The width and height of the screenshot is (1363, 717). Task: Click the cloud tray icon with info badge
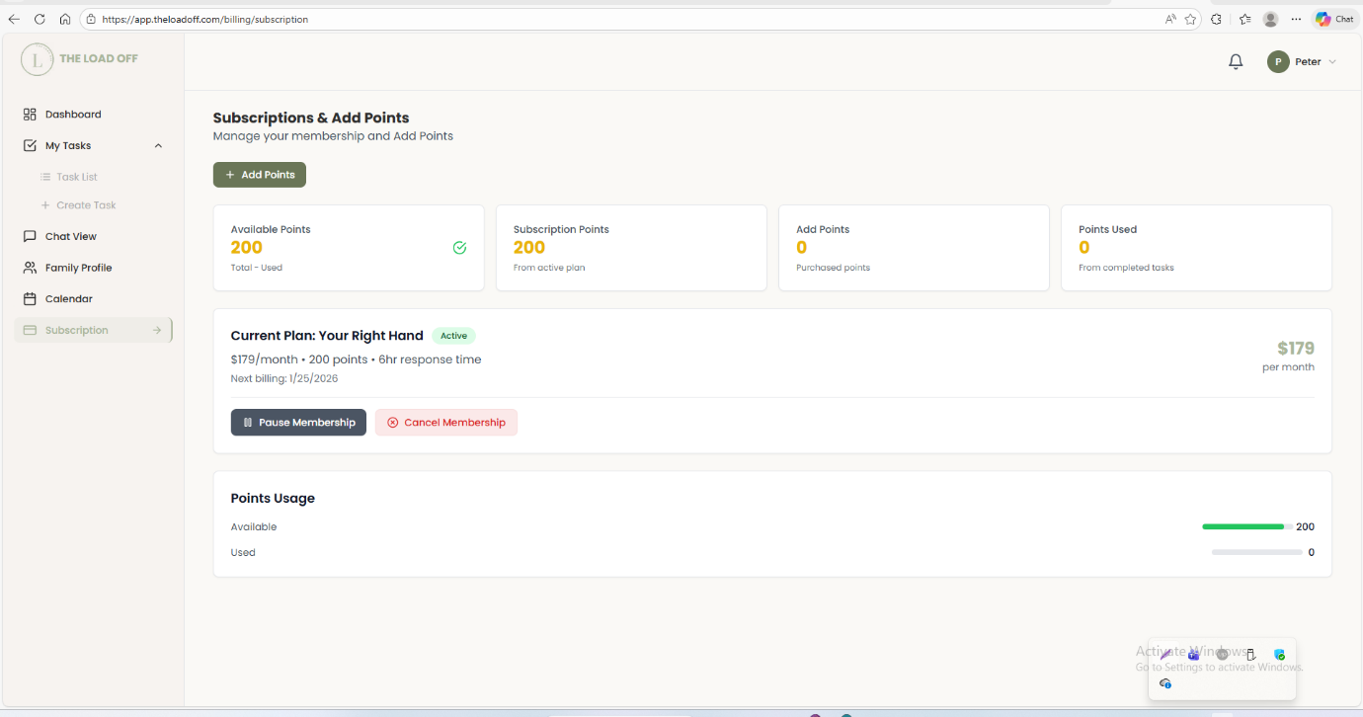coord(1165,683)
